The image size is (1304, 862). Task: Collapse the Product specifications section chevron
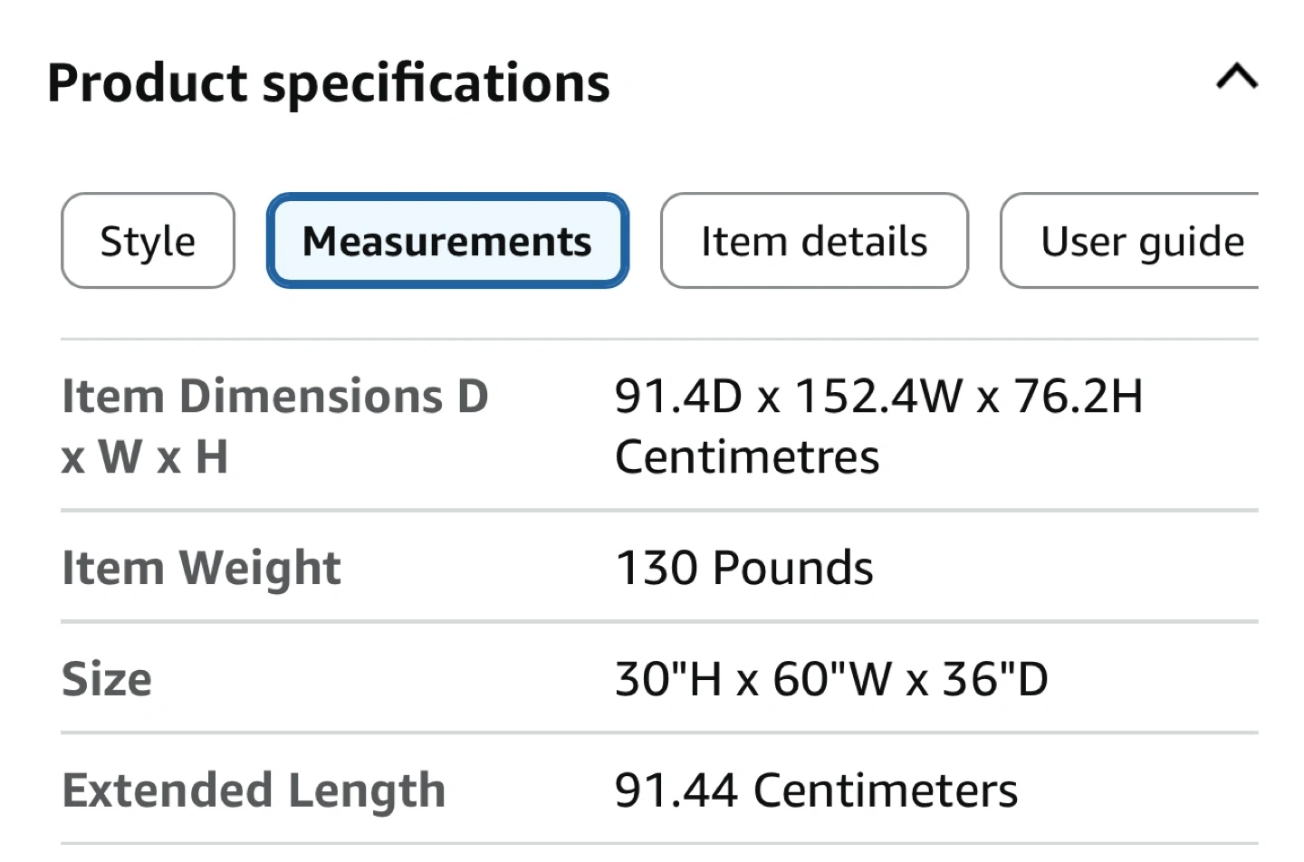(x=1236, y=78)
